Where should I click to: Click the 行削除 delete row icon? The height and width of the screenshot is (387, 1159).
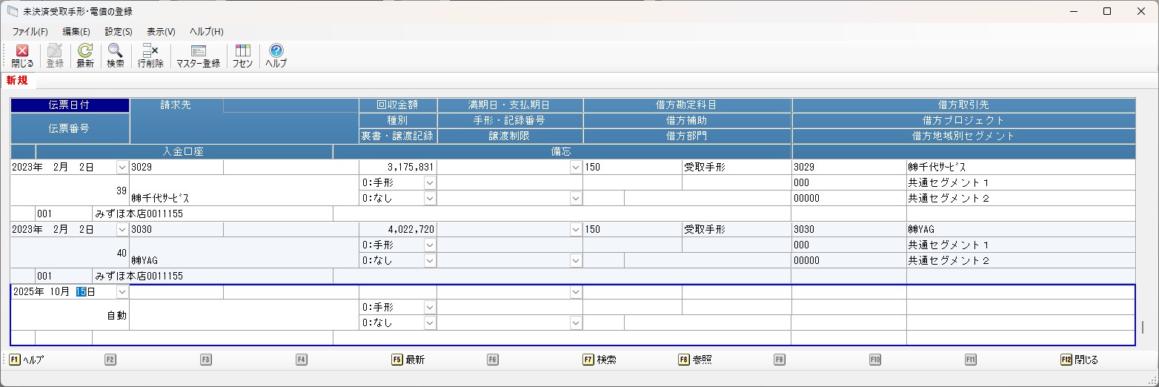[150, 56]
